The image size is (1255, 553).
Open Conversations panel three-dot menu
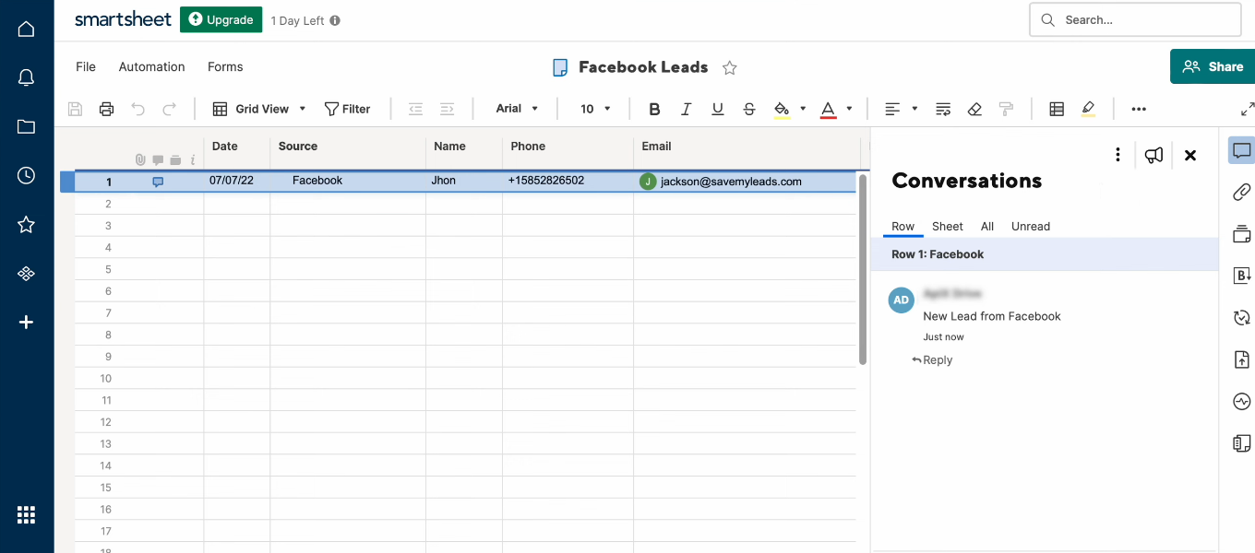(x=1118, y=155)
